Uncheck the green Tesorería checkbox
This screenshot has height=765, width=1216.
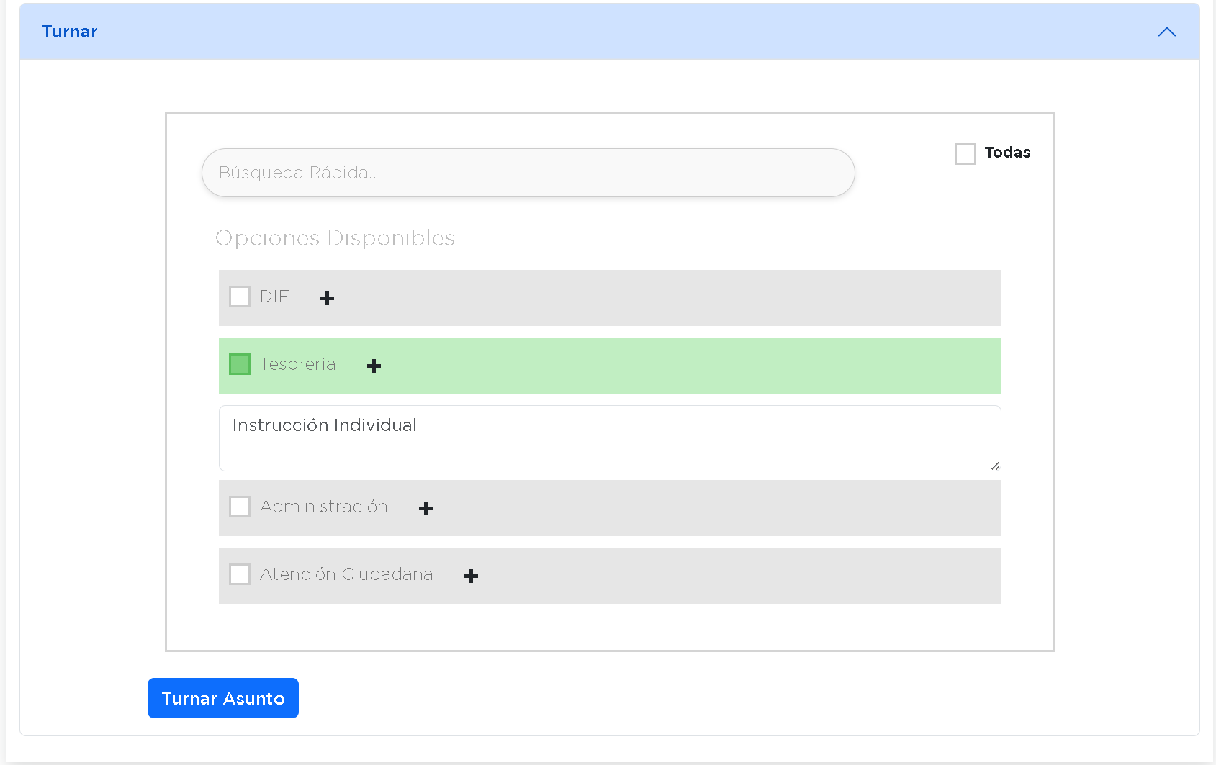click(240, 364)
